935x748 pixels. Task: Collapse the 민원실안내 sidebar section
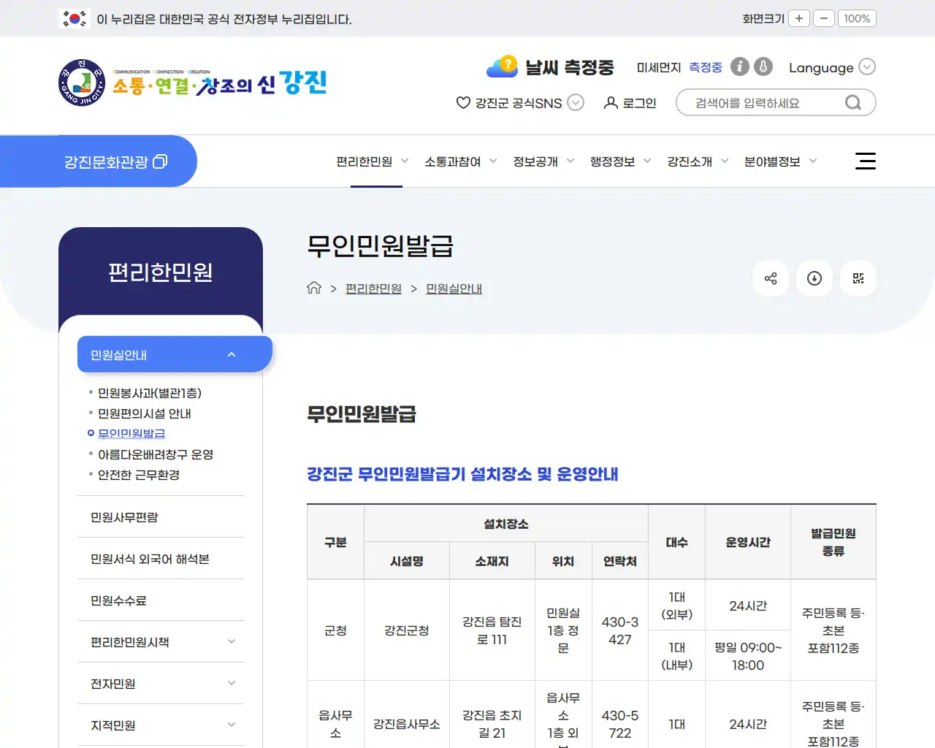point(175,354)
